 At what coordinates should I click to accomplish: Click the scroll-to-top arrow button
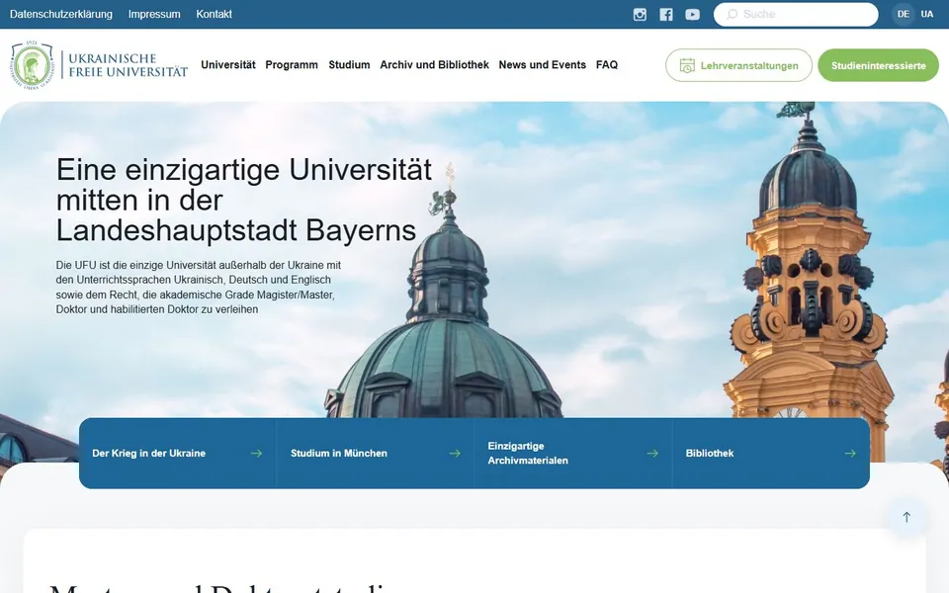[906, 517]
